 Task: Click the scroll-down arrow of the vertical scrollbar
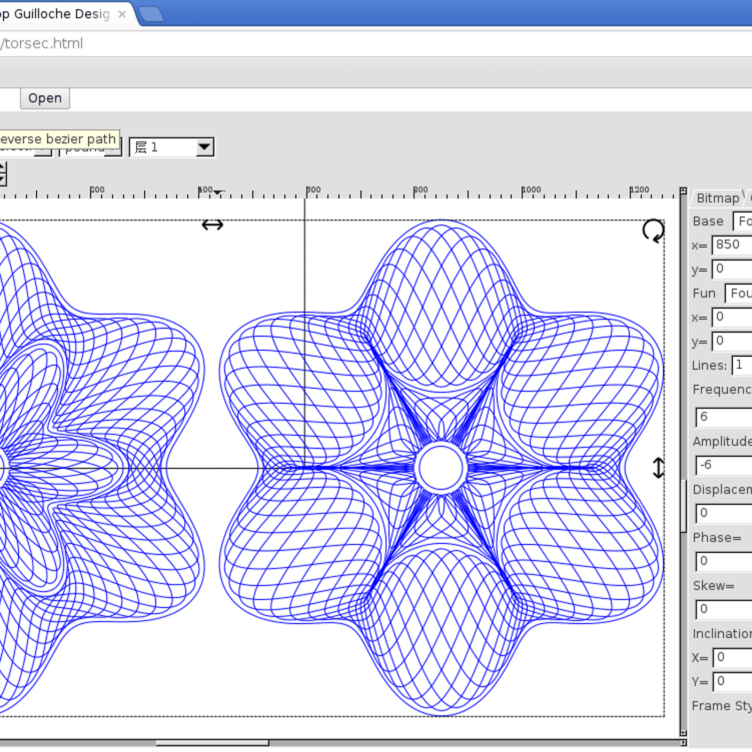(683, 733)
